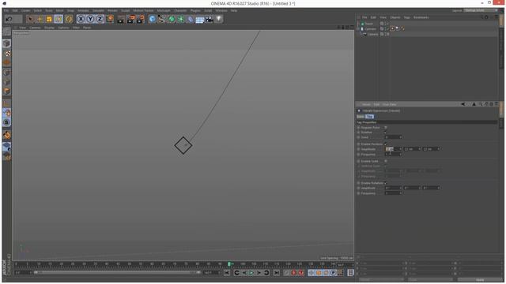Open the File menu in main menu bar
This screenshot has width=506, height=284.
click(6, 10)
